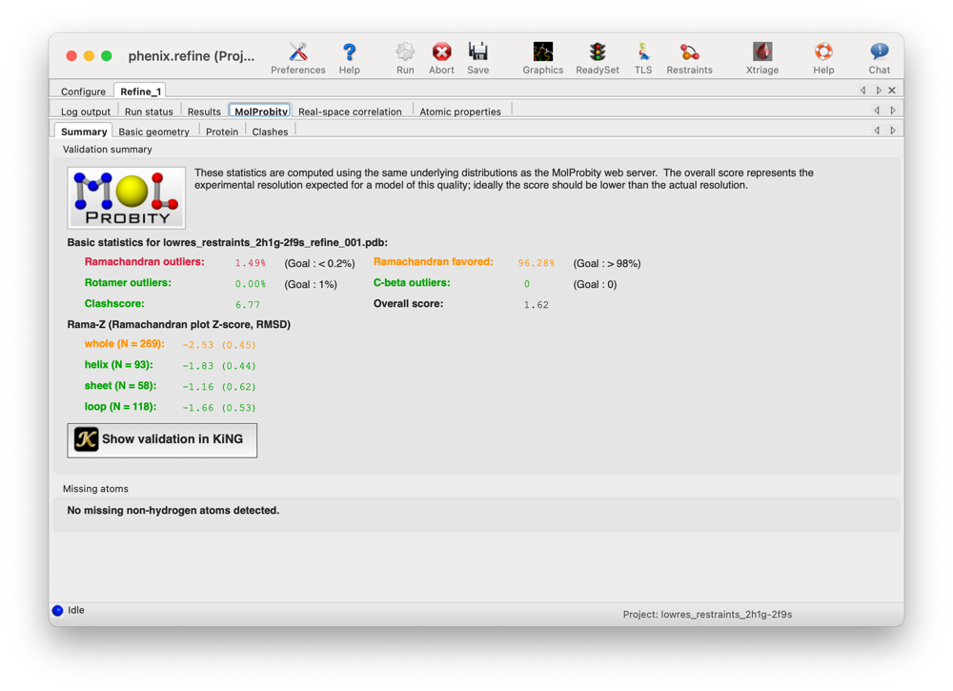953x691 pixels.
Task: Click the 96.28% favored value
Action: pos(536,263)
